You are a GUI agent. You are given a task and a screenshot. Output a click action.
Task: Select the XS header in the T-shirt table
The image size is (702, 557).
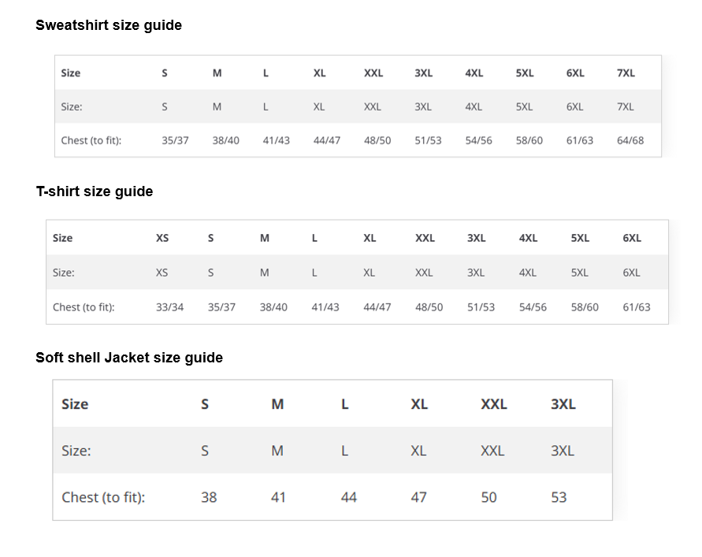point(162,238)
